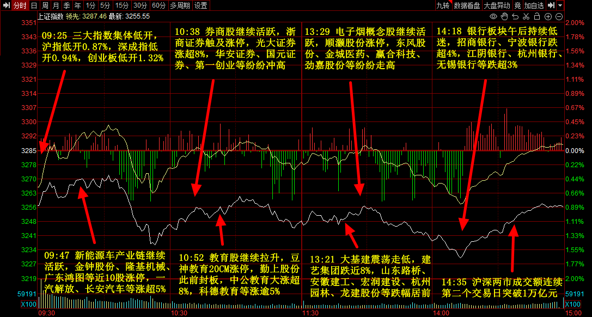Switch to the 日 daily chart tab
592x317 pixels.
34,5
